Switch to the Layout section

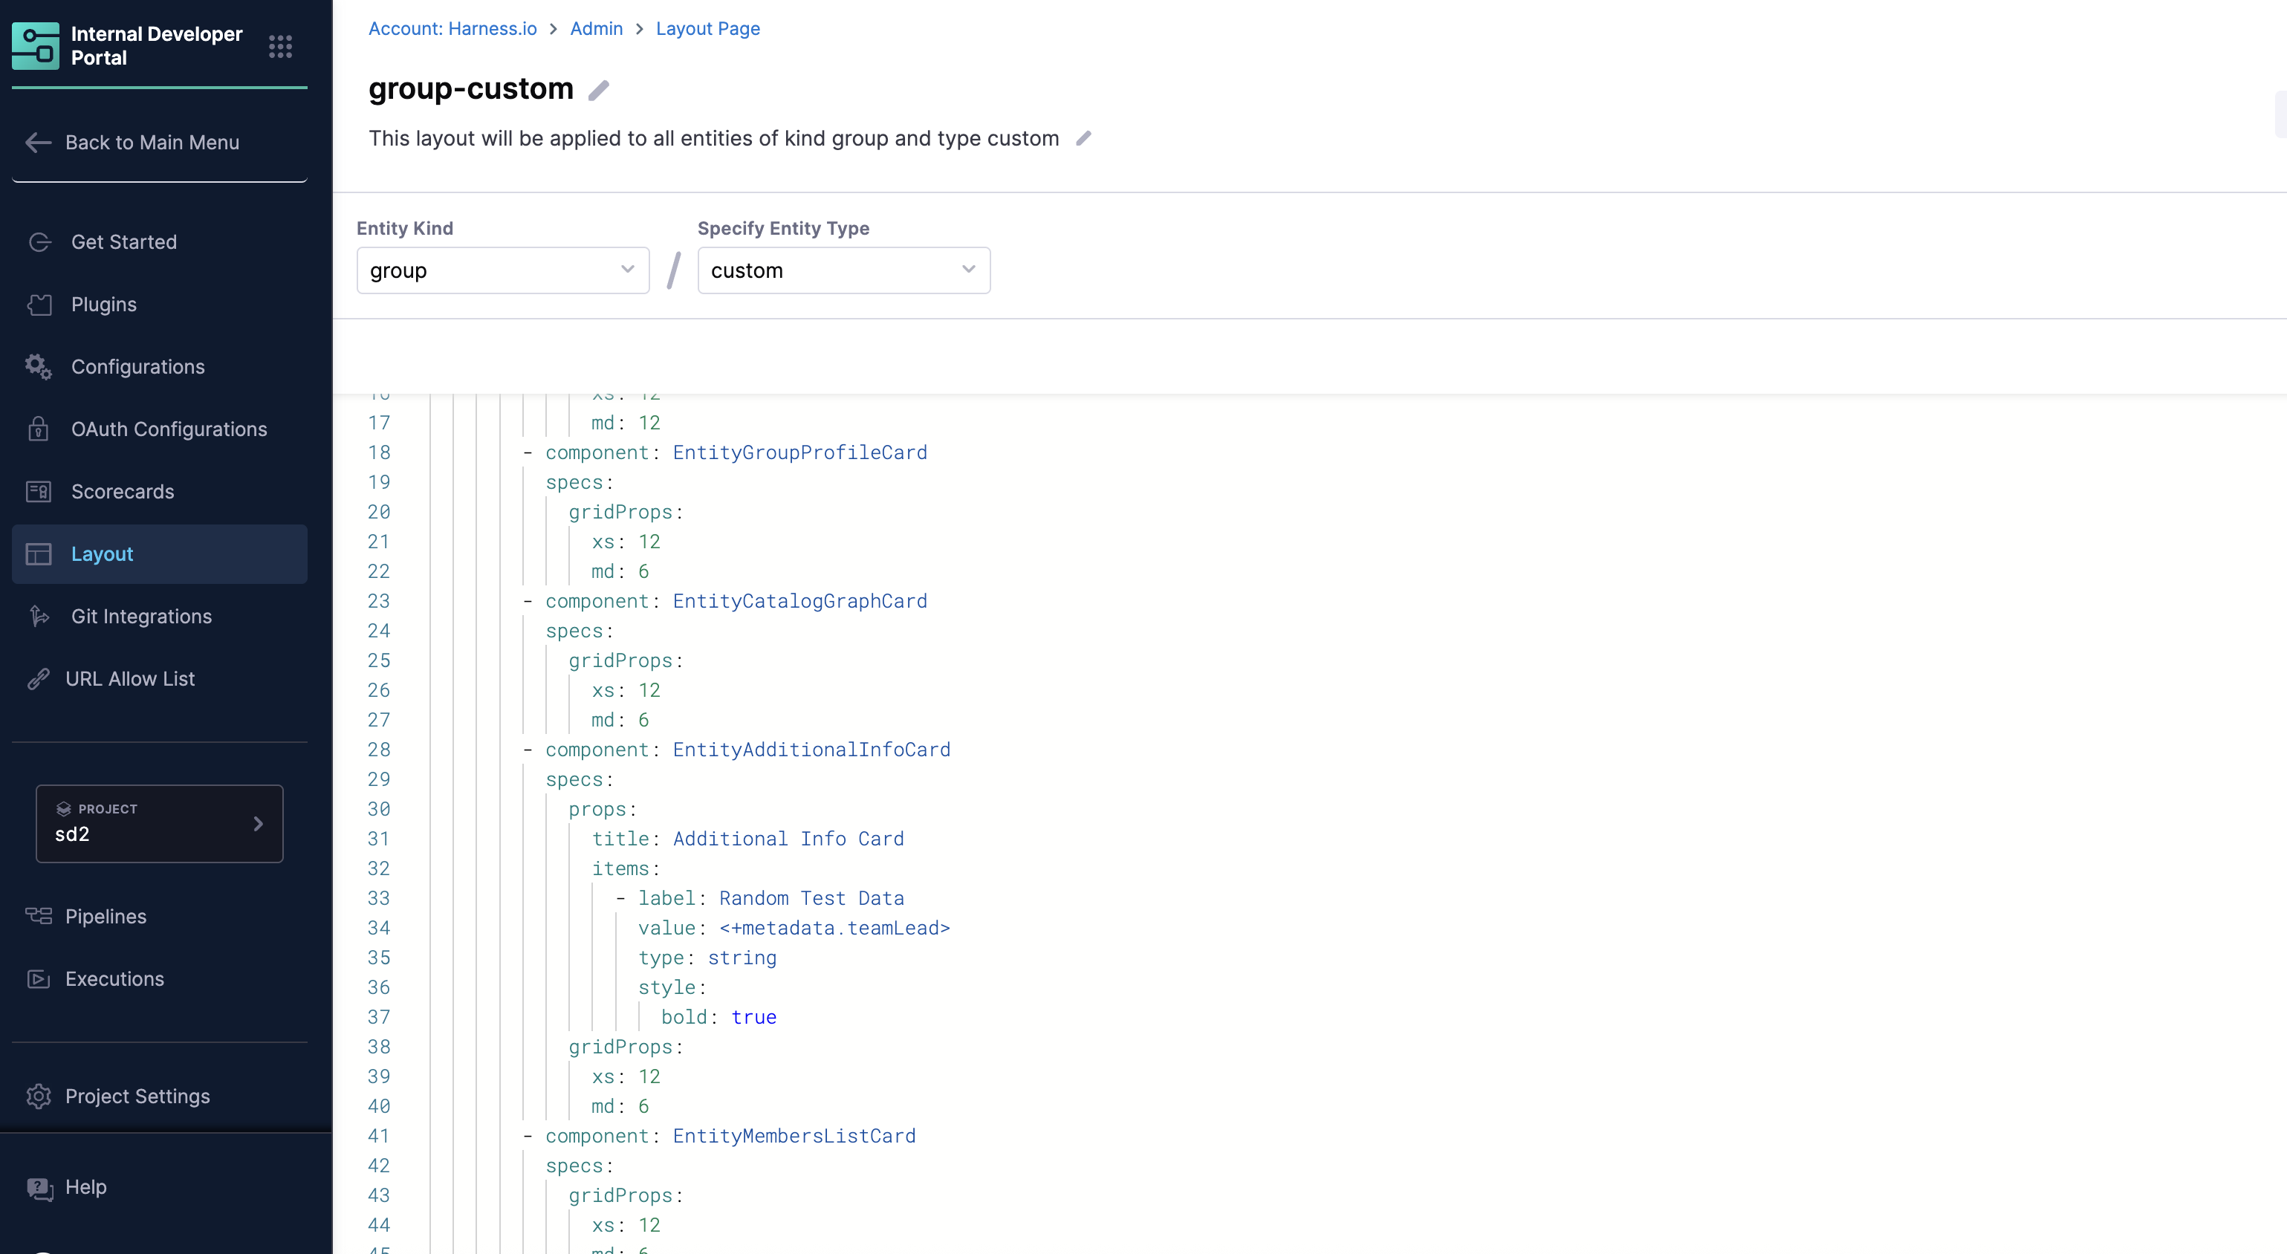(100, 553)
